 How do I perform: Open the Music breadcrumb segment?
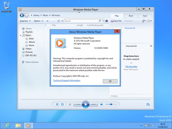point(45,15)
